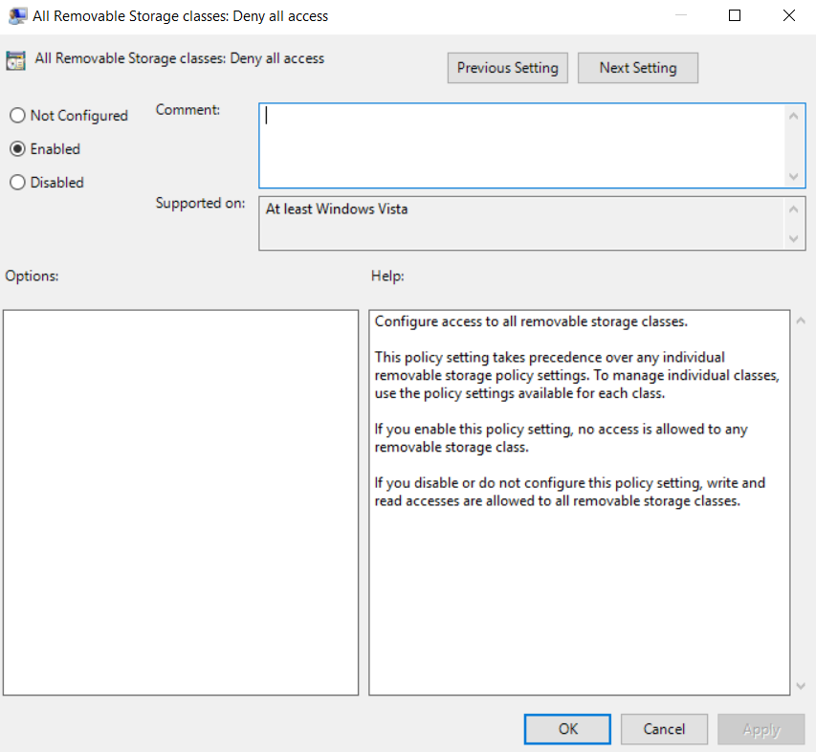Screen dimensions: 816x752
Task: Cancel the policy dialog
Action: click(664, 729)
